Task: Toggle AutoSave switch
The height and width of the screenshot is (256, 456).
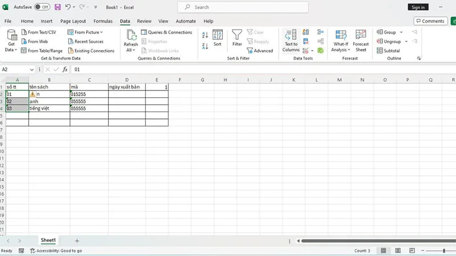Action: point(42,7)
